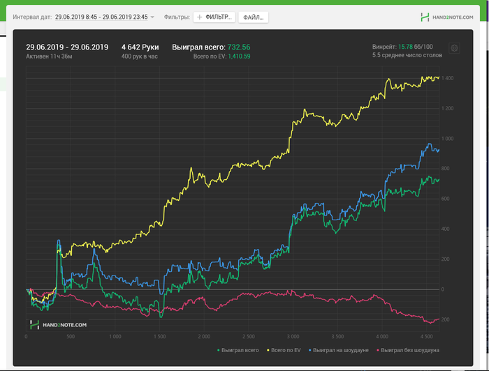The height and width of the screenshot is (371, 489).
Task: Click the EV total value 1,410.59
Action: (x=239, y=56)
